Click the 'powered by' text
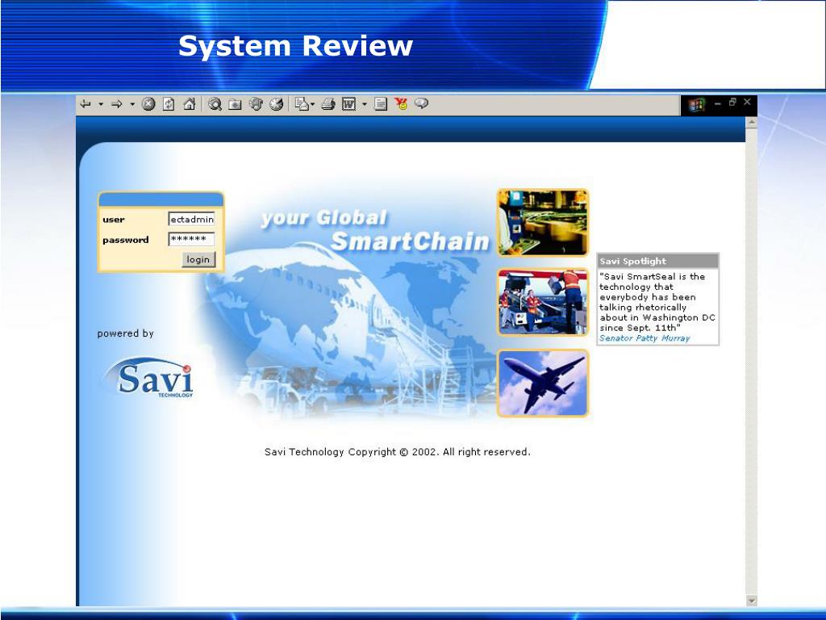Screen dimensions: 826x620 tap(125, 333)
